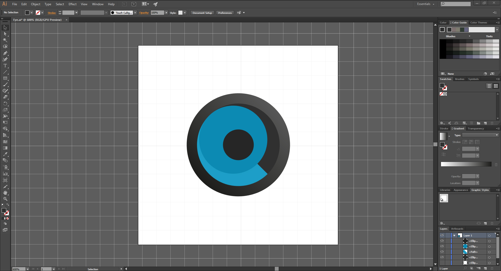501x271 pixels.
Task: Switch to the Artboards tab
Action: (457, 229)
